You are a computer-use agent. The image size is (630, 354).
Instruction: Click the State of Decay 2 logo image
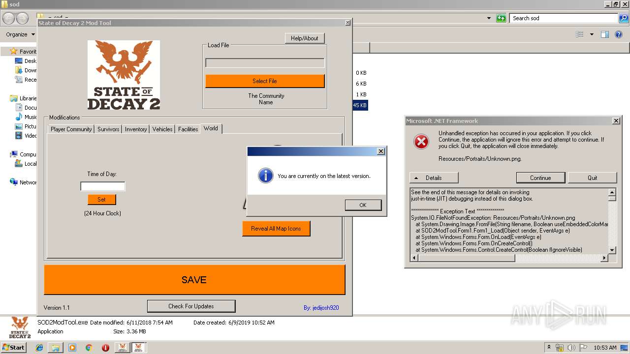(124, 75)
